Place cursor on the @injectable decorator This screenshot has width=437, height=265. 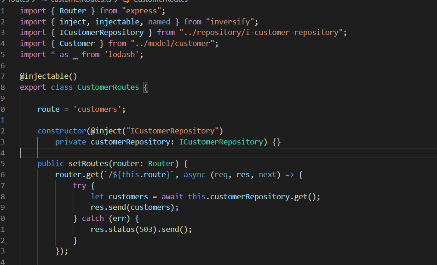[x=47, y=76]
